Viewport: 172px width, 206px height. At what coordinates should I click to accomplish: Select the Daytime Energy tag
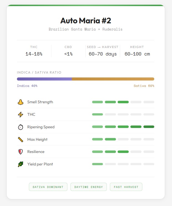(x=88, y=187)
